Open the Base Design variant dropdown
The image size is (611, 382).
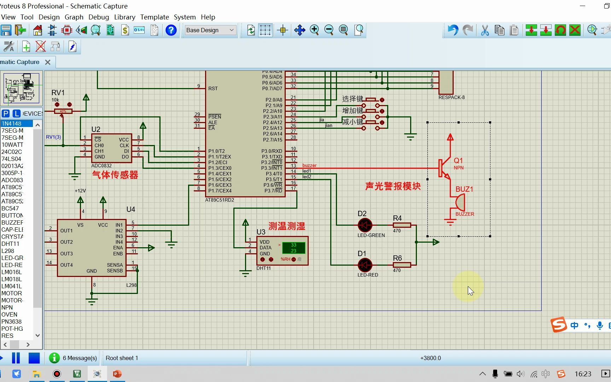[210, 30]
